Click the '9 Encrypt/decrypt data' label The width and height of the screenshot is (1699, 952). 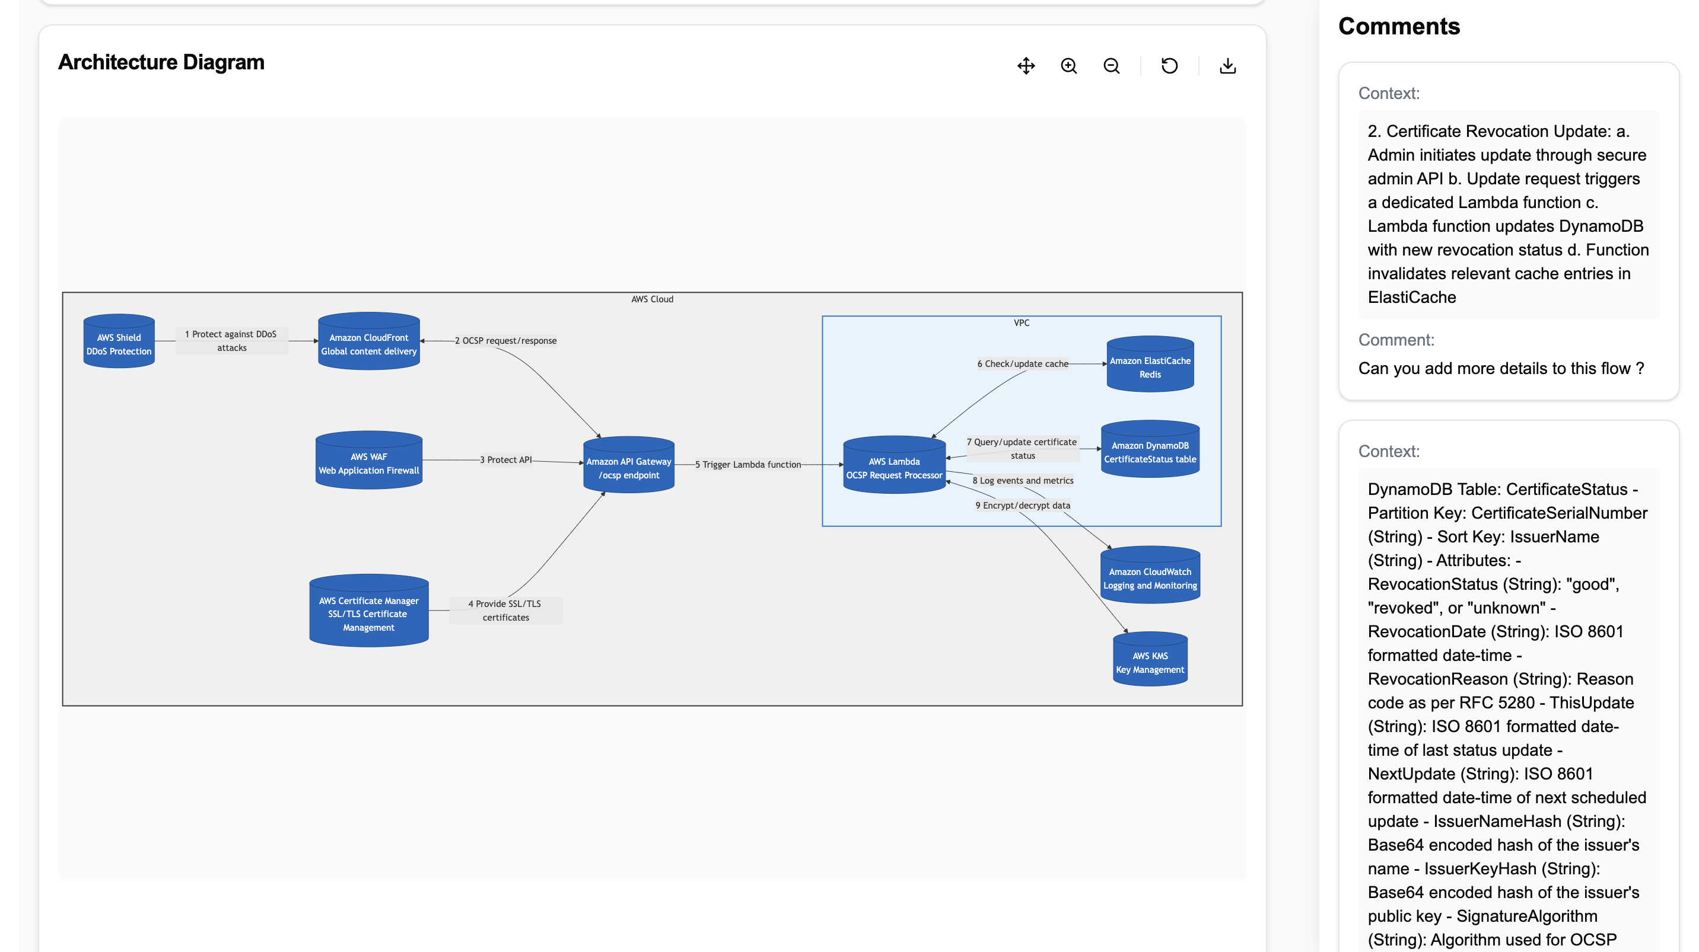pyautogui.click(x=1022, y=506)
